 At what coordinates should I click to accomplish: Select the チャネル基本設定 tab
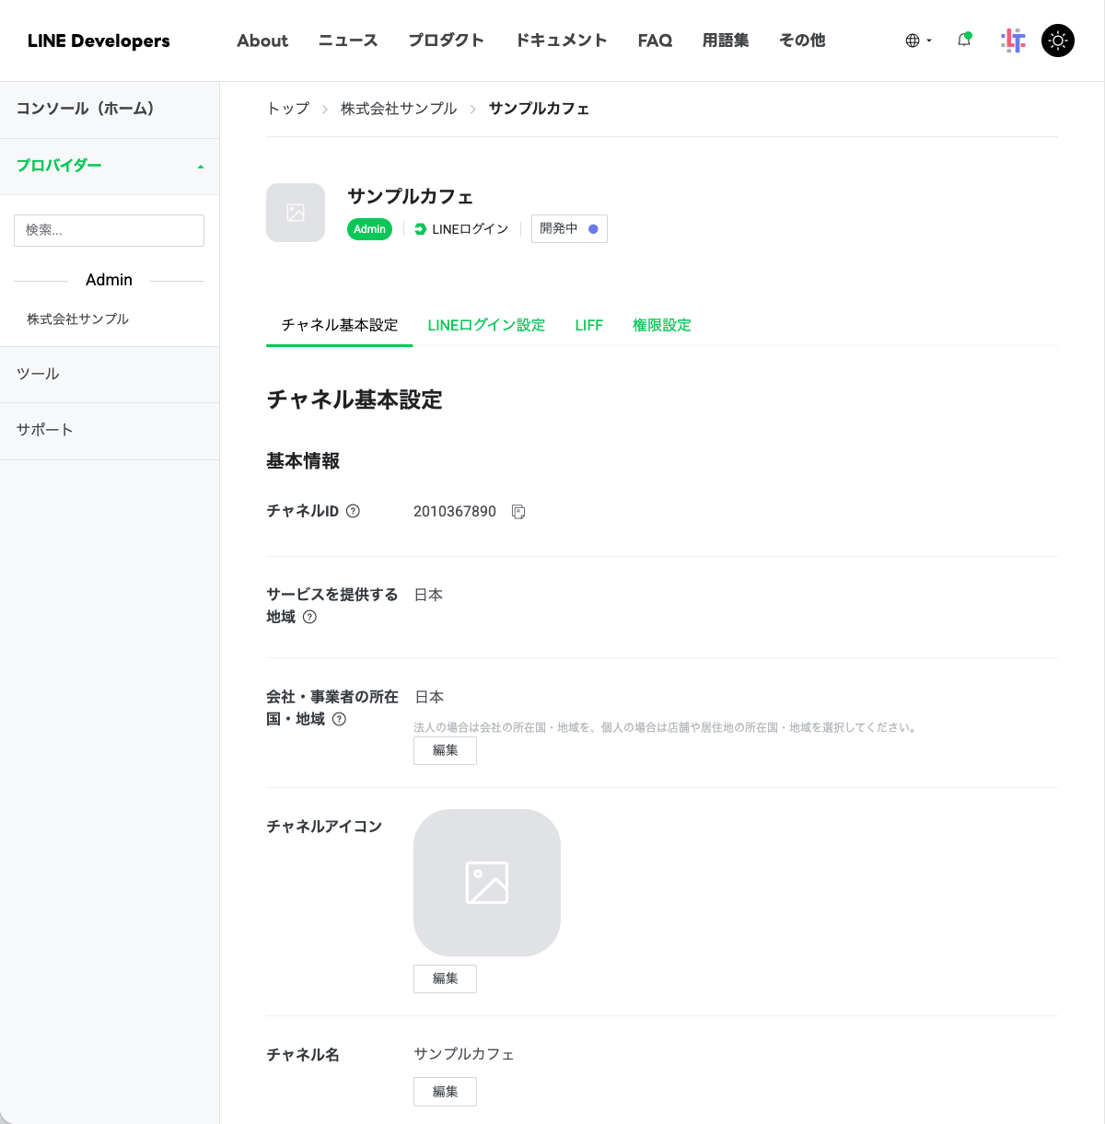click(x=340, y=325)
